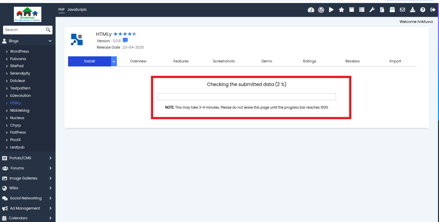This screenshot has height=222, width=439.
Task: Open the WordPress manager icon
Action: pyautogui.click(x=321, y=10)
